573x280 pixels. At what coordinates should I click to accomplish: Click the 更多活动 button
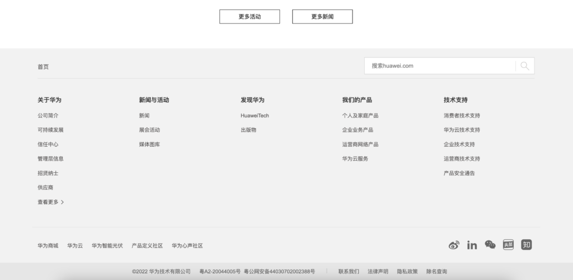pos(250,17)
